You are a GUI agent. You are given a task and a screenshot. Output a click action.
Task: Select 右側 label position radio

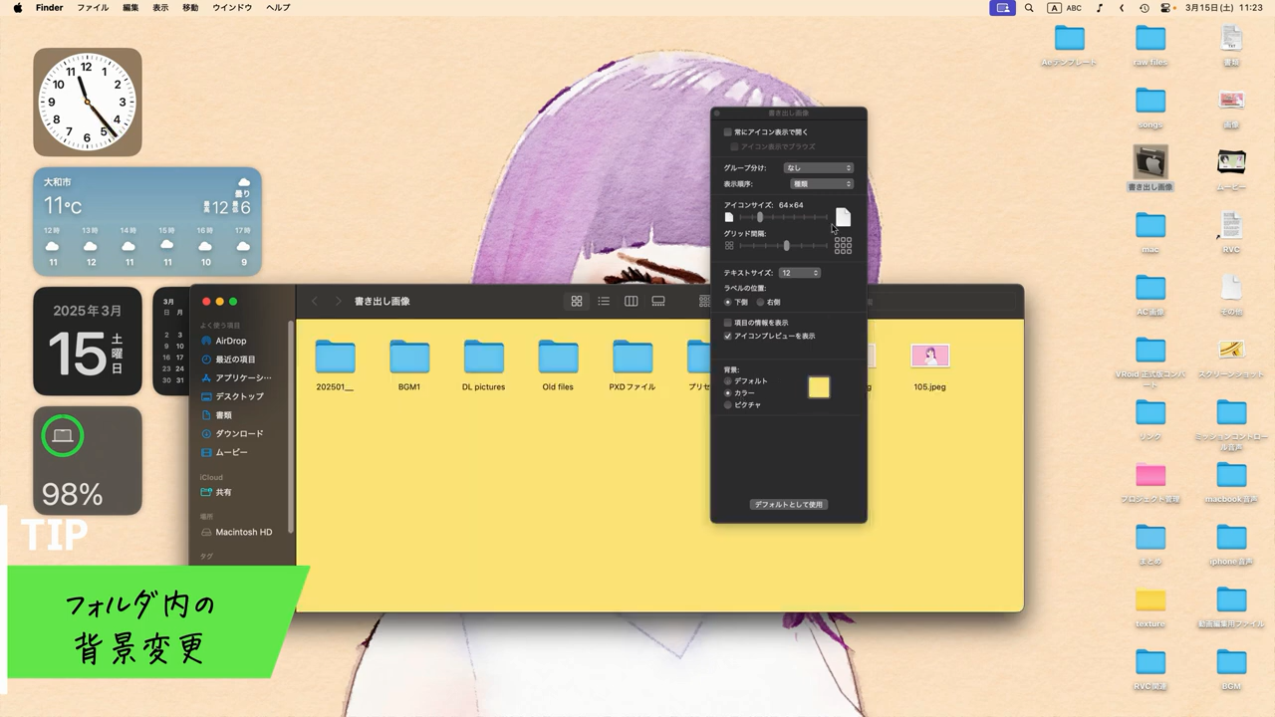761,302
